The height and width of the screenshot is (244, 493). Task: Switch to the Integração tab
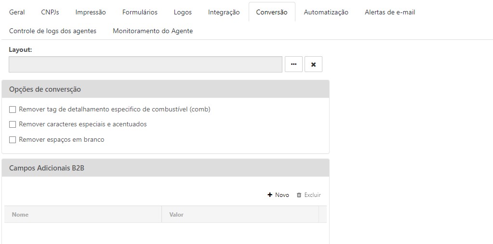224,12
